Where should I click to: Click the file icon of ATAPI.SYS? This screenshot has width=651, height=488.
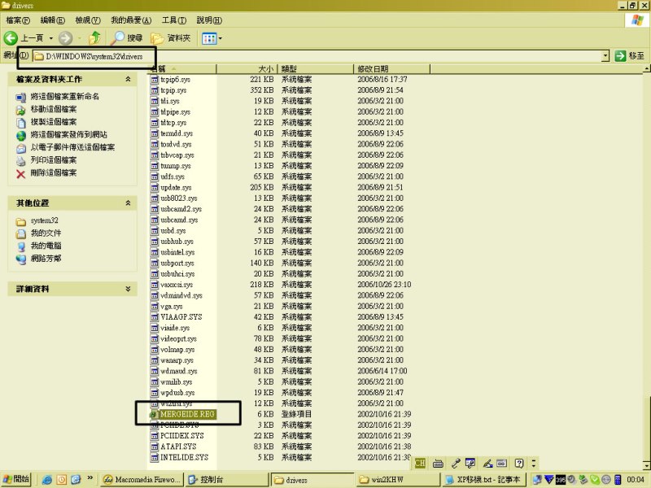(155, 447)
